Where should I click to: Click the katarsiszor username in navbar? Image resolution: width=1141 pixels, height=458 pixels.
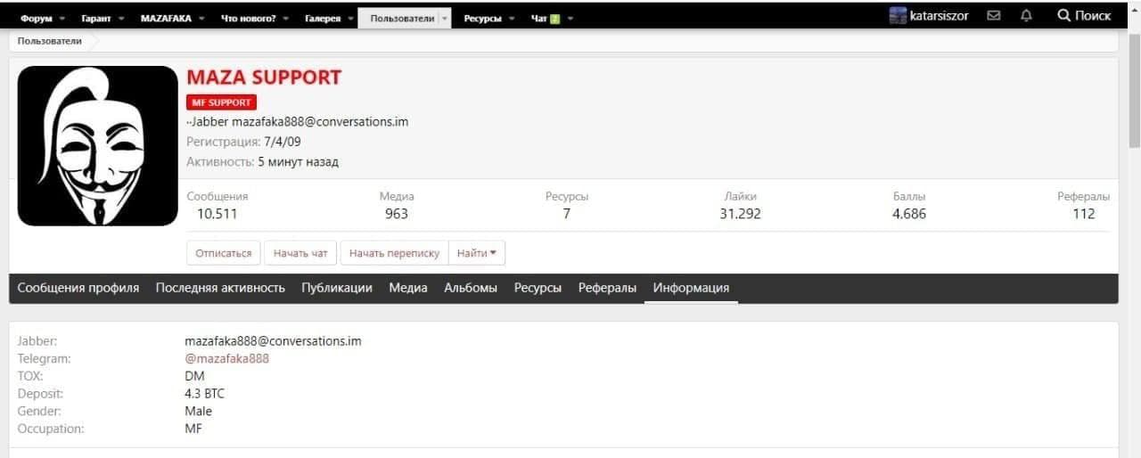pos(940,16)
